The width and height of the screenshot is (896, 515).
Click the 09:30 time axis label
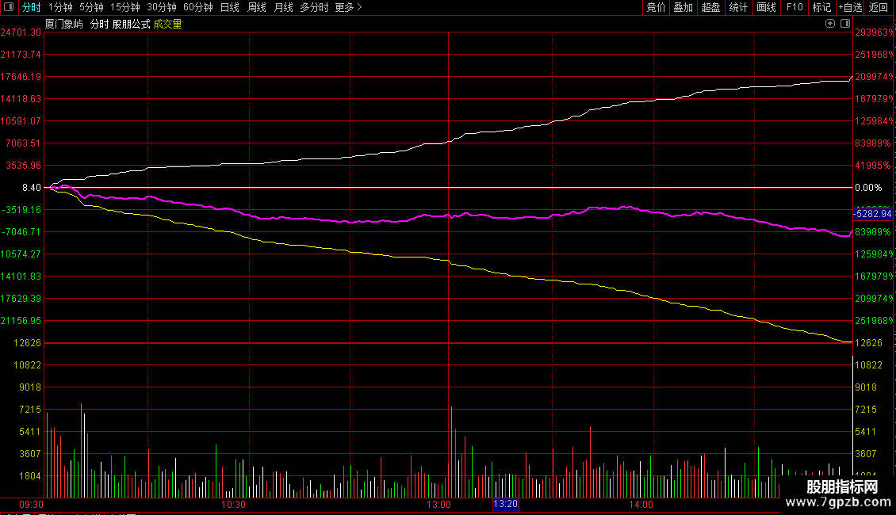pyautogui.click(x=32, y=504)
